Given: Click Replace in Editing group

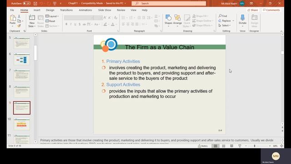Looking at the screenshot, I should 225,21.
